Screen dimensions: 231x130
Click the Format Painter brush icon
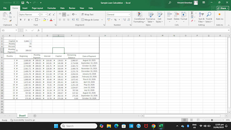[x=10, y=21]
